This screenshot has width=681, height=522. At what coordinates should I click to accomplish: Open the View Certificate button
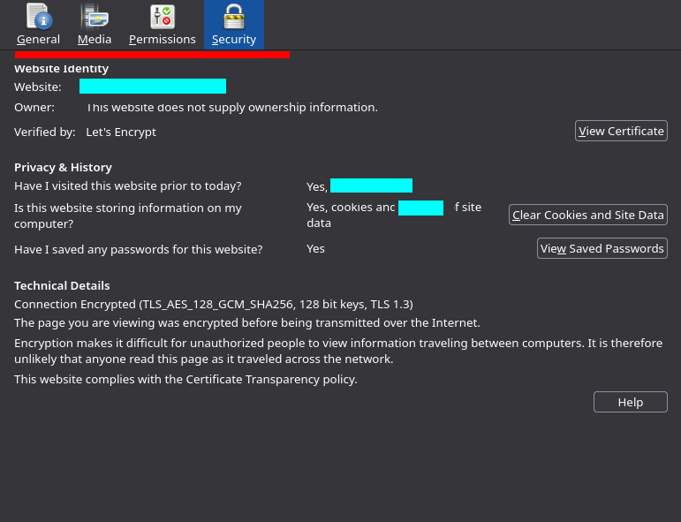click(621, 131)
